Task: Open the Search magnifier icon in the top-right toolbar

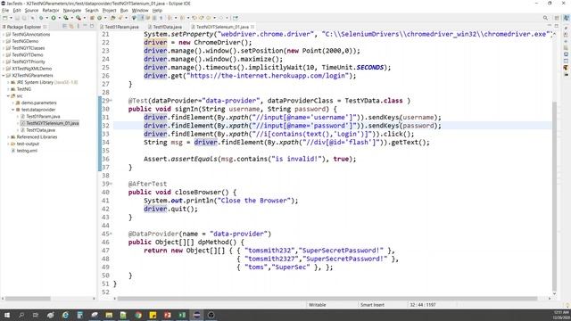Action: [545, 18]
